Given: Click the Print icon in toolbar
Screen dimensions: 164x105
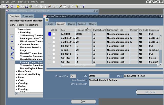Looking at the screenshot, I should (x=27, y=7).
